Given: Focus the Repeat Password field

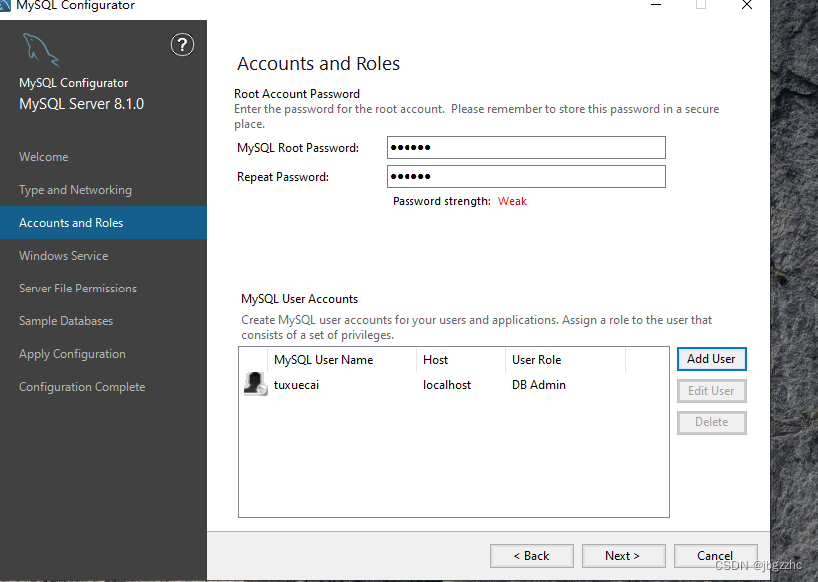Looking at the screenshot, I should pos(525,177).
